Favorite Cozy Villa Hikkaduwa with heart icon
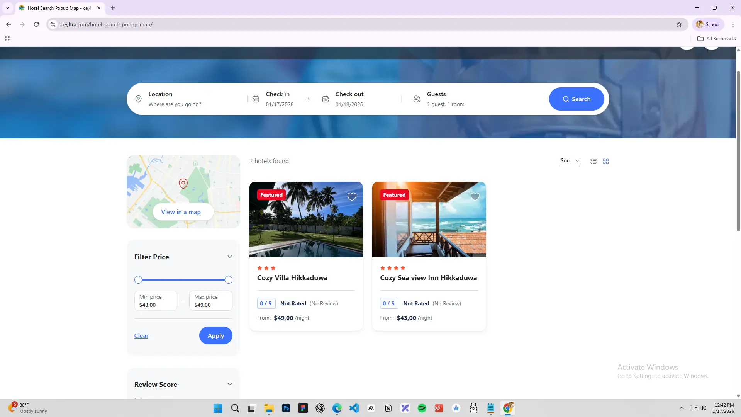741x417 pixels. pos(351,197)
